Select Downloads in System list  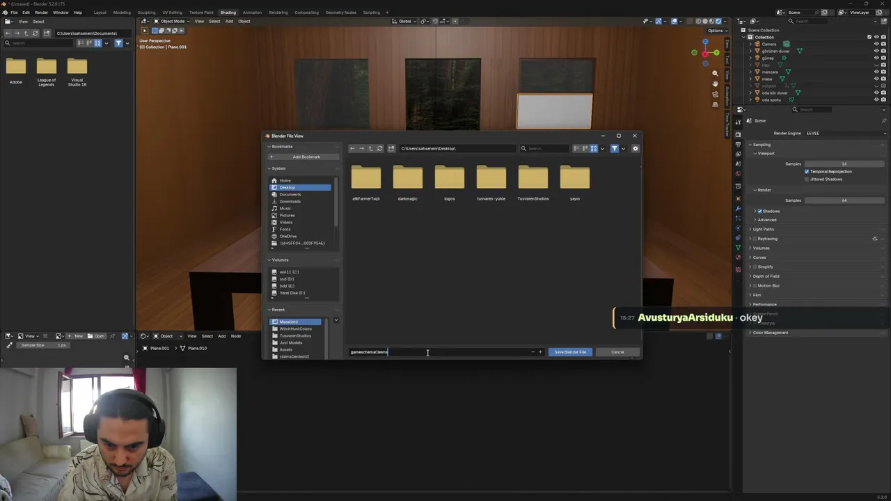[301, 201]
